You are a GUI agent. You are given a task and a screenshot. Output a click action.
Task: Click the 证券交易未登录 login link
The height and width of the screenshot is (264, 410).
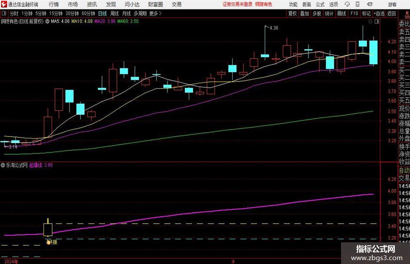click(x=237, y=4)
